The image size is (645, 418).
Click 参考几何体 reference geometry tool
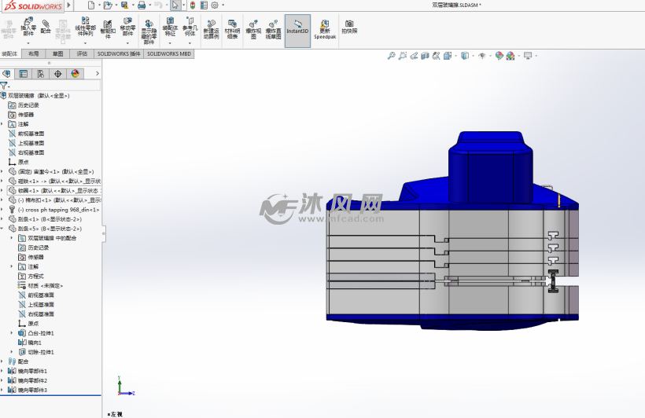point(190,27)
